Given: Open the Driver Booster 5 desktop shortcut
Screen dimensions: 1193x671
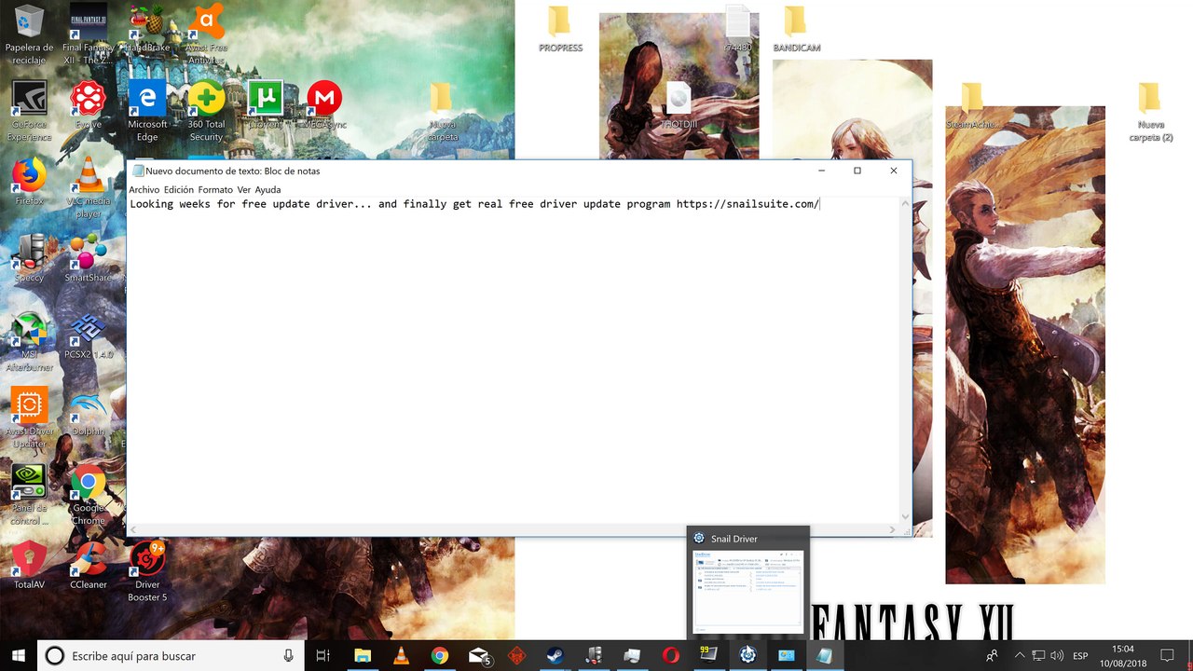Looking at the screenshot, I should coord(147,571).
